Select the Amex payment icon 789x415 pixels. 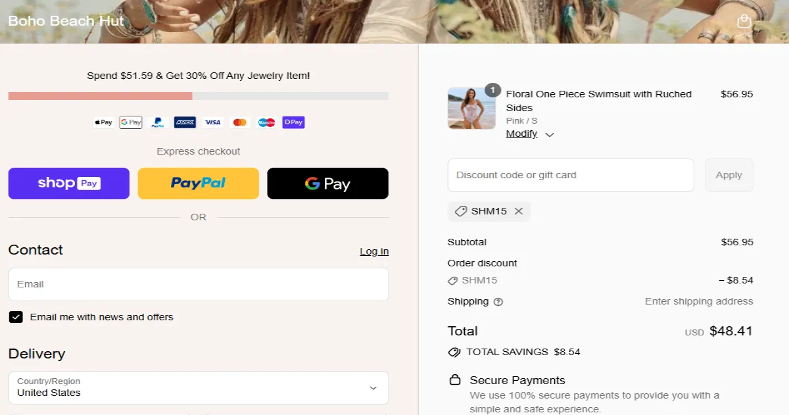pos(185,122)
